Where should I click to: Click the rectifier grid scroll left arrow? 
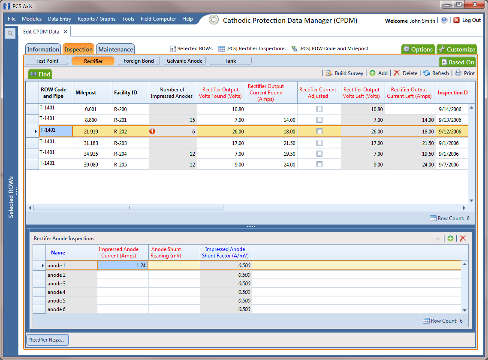click(30, 208)
